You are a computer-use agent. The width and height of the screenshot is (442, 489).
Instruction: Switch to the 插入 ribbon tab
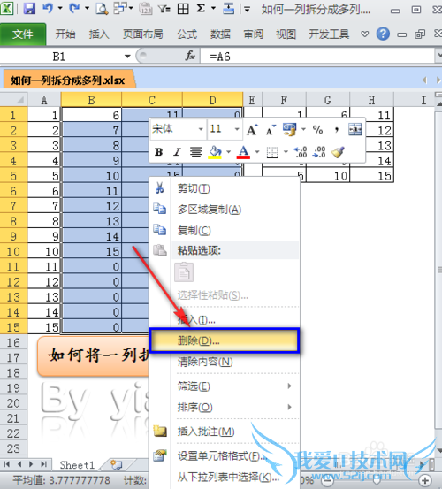click(x=99, y=34)
